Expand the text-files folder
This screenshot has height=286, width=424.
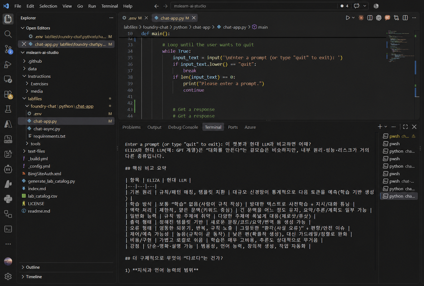click(66, 151)
